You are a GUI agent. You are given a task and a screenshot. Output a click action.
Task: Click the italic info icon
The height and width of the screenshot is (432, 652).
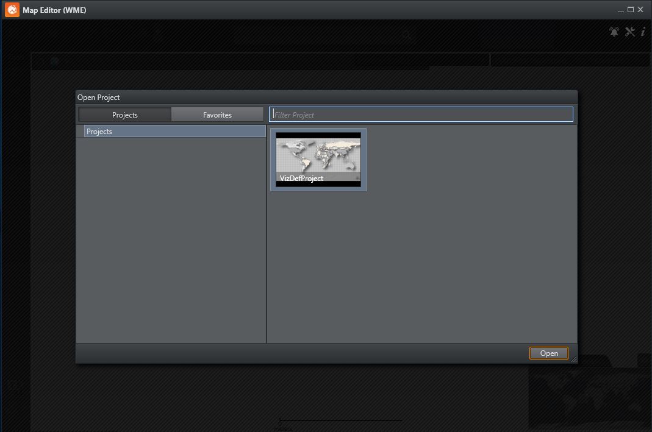tap(643, 32)
